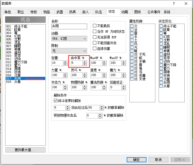Increase the 力量 % spinner value
193x165 pixels.
(65, 74)
